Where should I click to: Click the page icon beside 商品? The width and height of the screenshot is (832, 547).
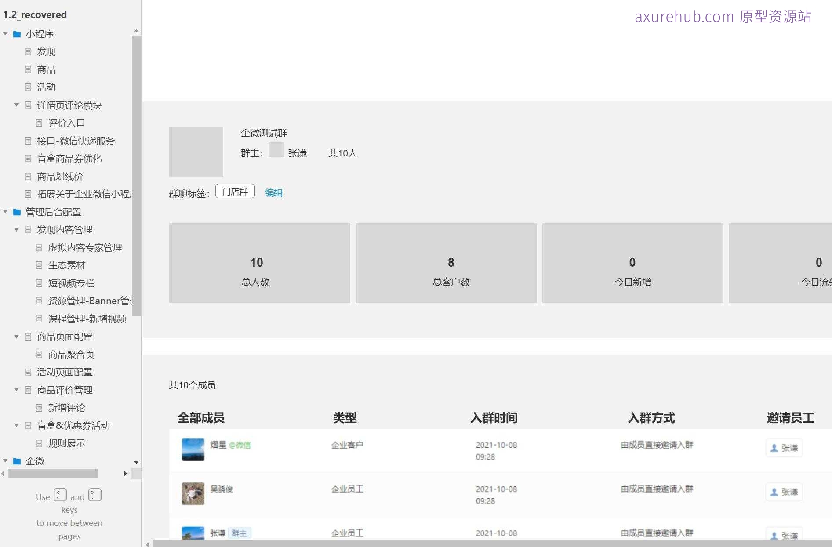tap(28, 69)
